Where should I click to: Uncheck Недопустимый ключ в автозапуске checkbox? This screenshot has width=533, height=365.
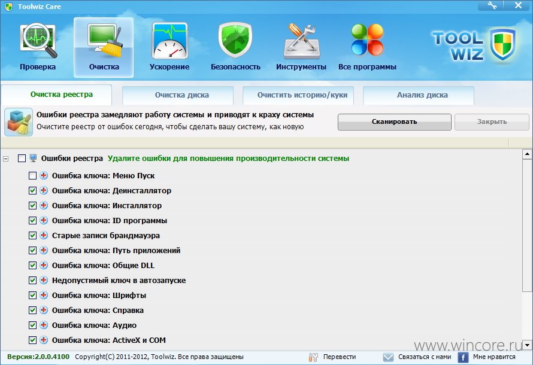32,280
